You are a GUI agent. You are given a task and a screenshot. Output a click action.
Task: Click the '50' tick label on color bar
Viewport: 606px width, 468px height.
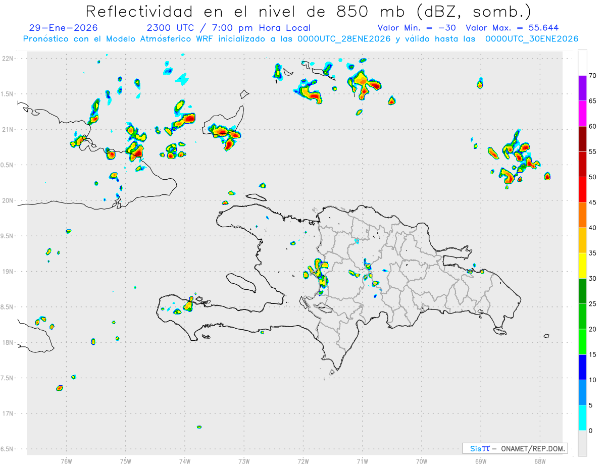[592, 177]
